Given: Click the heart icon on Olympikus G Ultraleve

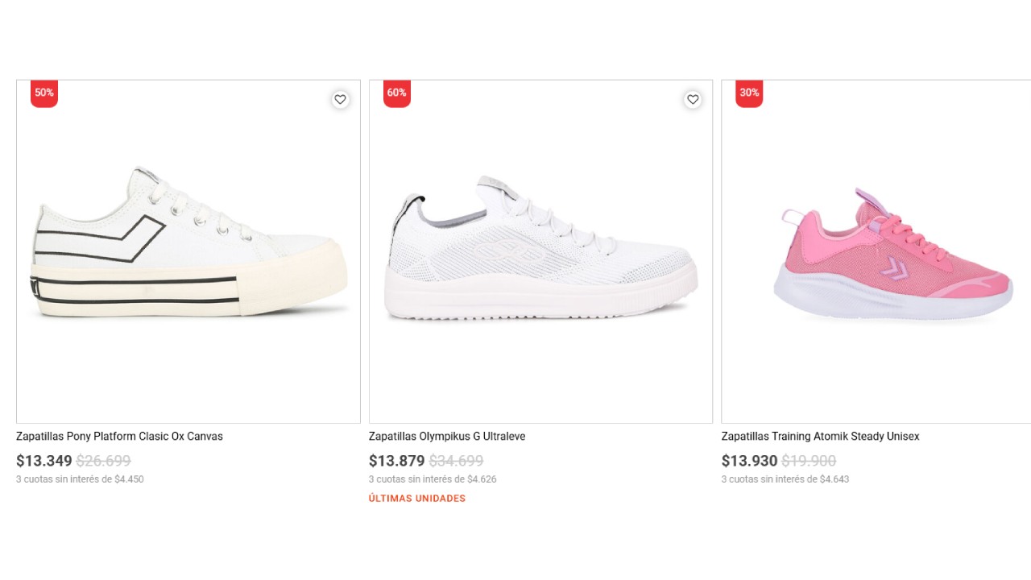Looking at the screenshot, I should (693, 99).
